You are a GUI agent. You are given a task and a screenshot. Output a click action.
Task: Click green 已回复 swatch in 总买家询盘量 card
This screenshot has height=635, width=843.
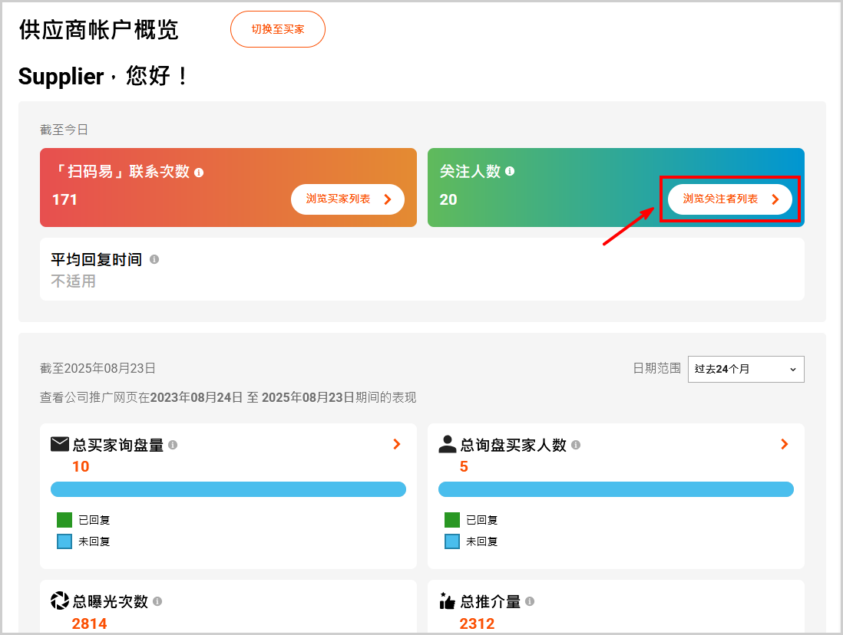[64, 520]
